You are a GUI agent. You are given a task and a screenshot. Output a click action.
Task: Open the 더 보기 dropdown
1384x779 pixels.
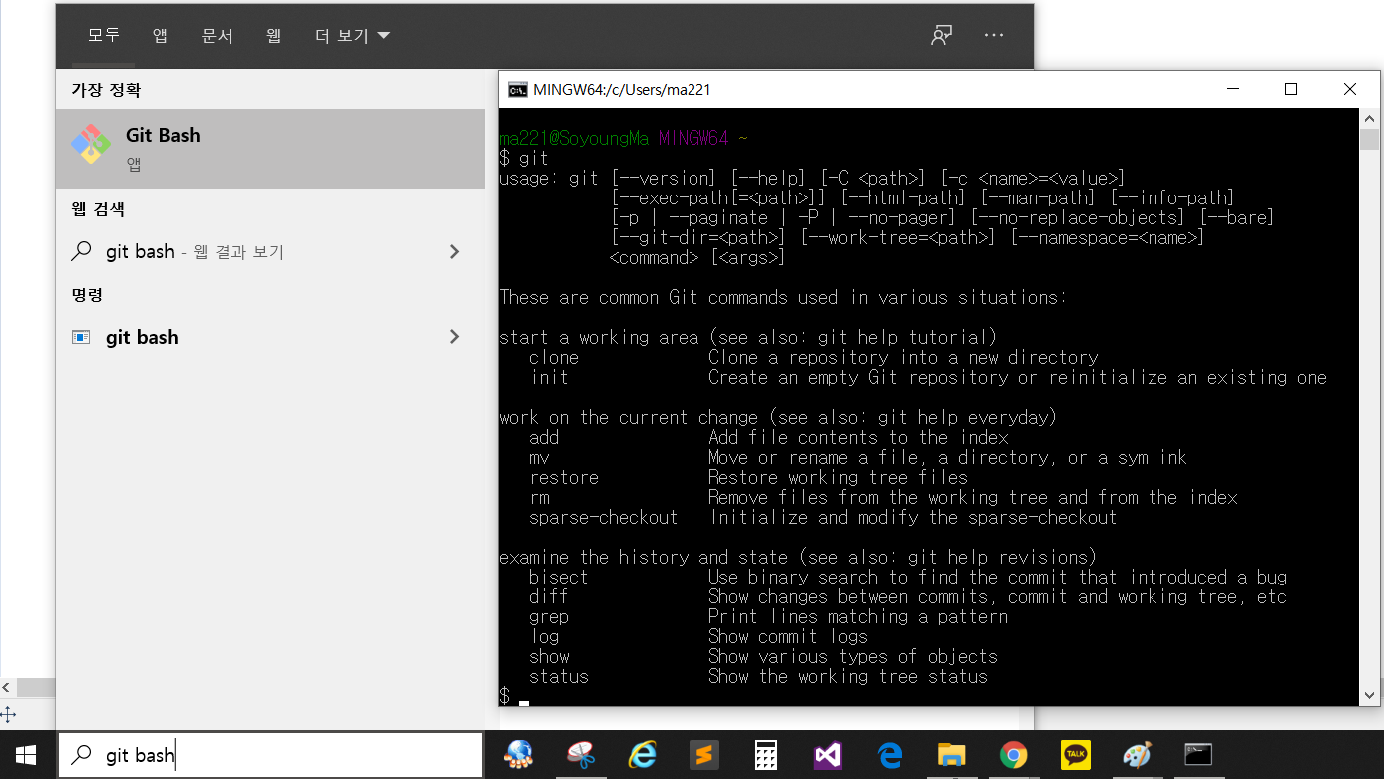click(x=352, y=35)
